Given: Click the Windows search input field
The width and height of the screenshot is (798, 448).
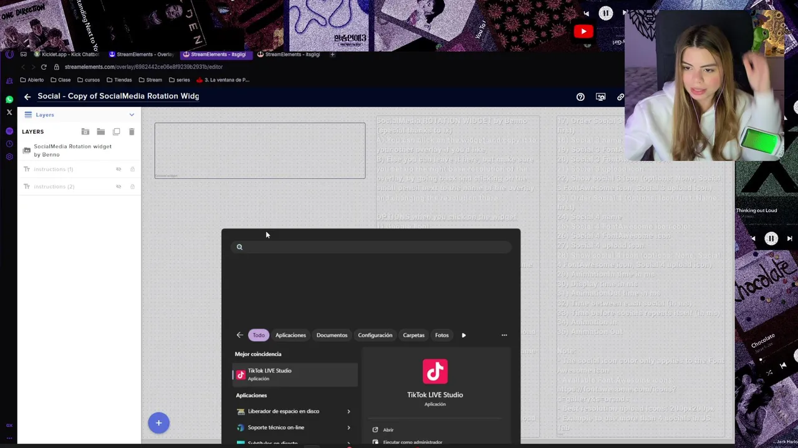Looking at the screenshot, I should point(371,247).
